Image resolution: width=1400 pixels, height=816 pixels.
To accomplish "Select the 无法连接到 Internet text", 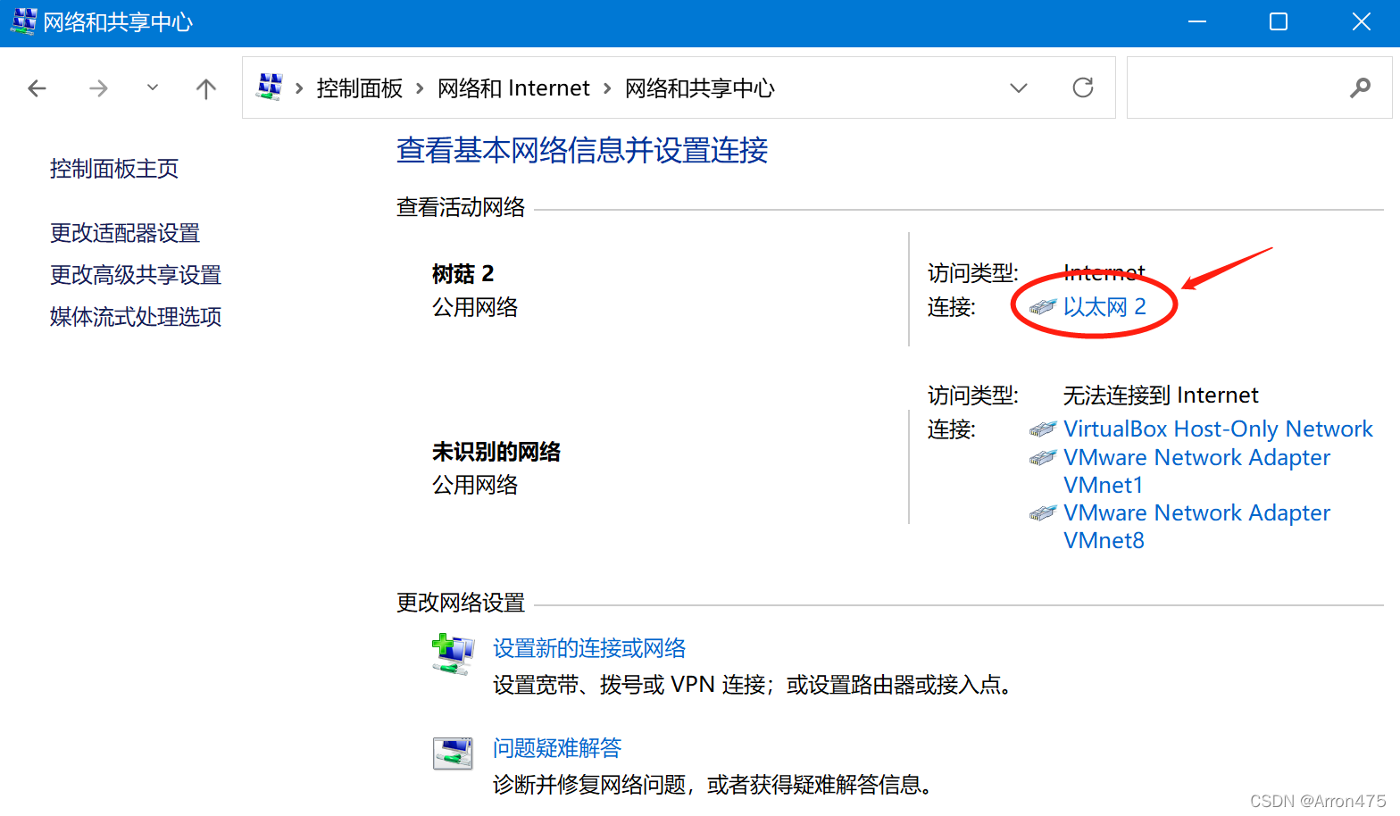I will pyautogui.click(x=1161, y=396).
